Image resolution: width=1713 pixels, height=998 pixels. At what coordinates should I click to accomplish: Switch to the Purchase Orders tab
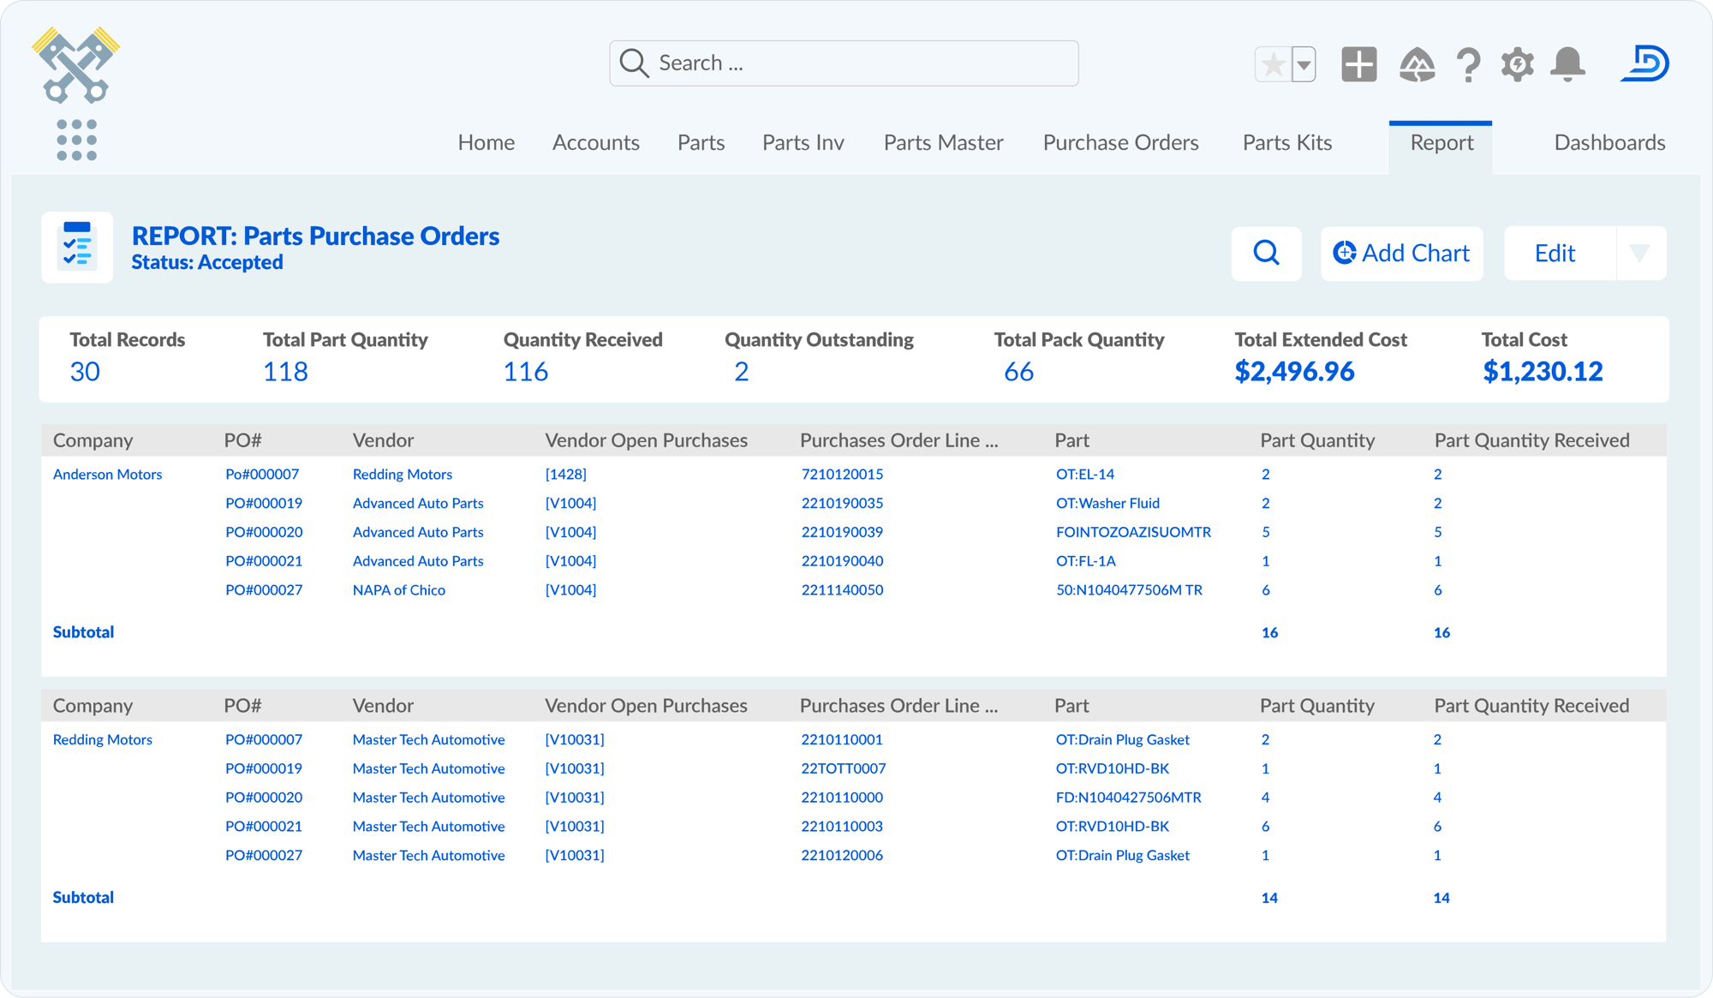coord(1120,142)
